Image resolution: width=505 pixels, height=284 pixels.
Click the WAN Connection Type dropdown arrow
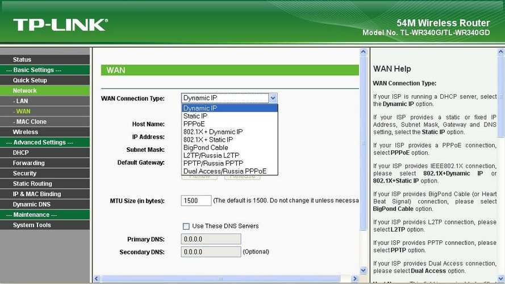(273, 98)
